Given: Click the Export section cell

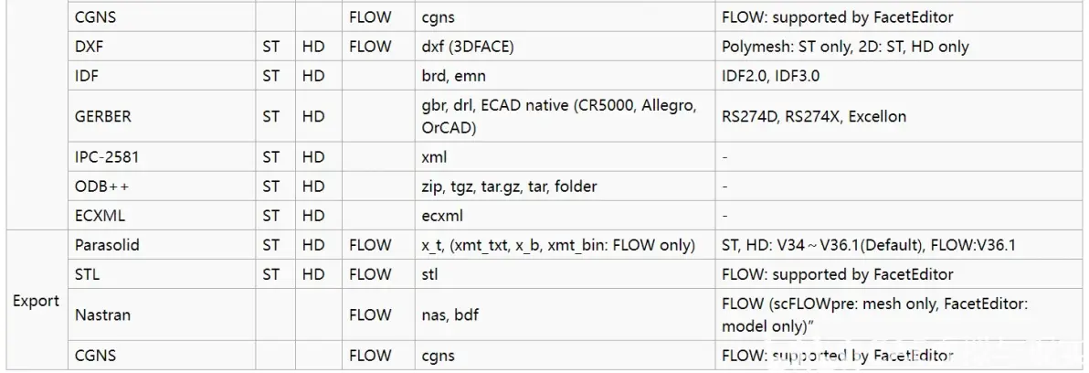Looking at the screenshot, I should [37, 301].
